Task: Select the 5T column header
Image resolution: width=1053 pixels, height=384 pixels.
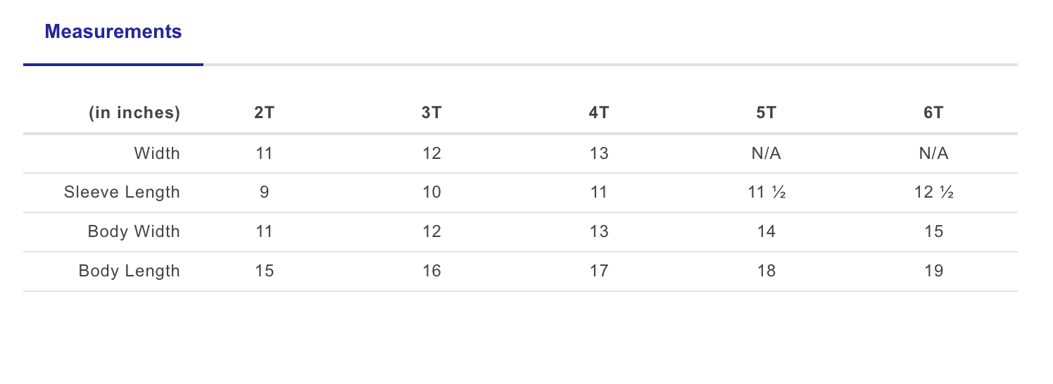Action: point(767,113)
